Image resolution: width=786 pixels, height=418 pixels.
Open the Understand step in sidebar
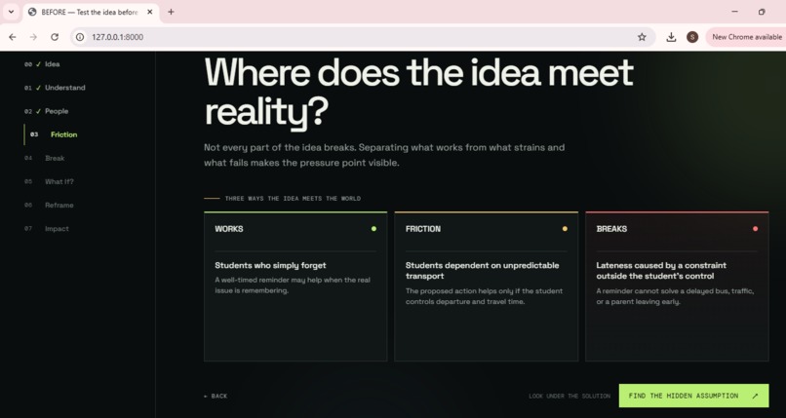tap(55, 88)
